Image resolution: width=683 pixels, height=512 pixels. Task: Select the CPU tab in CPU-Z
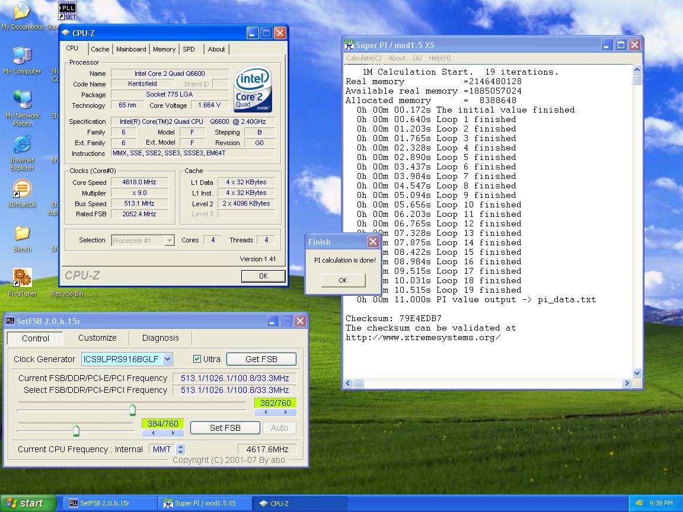(x=72, y=49)
